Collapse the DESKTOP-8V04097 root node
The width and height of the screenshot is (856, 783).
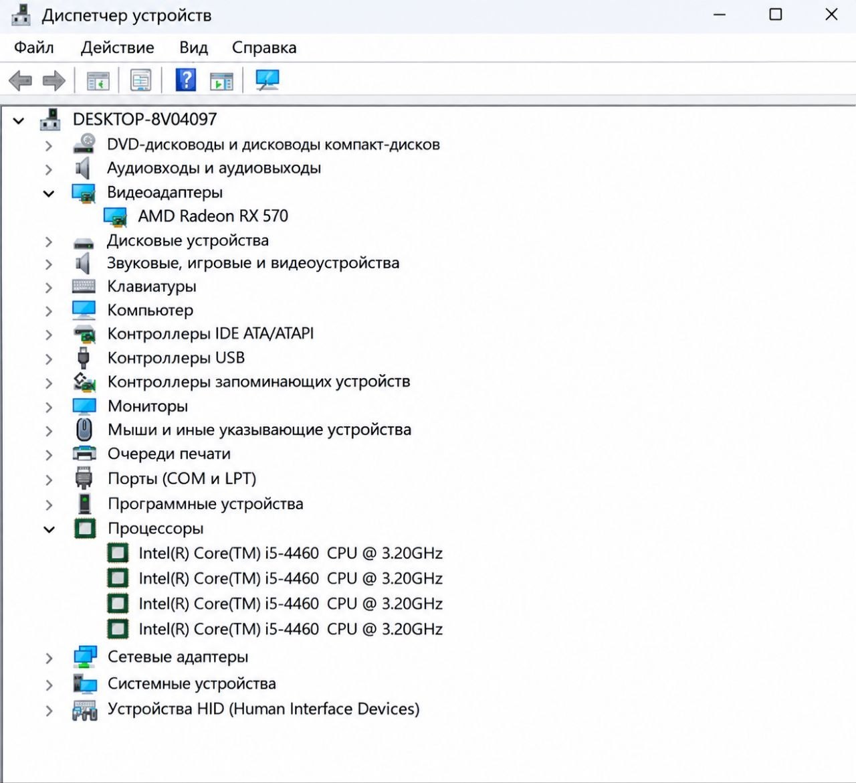click(19, 120)
